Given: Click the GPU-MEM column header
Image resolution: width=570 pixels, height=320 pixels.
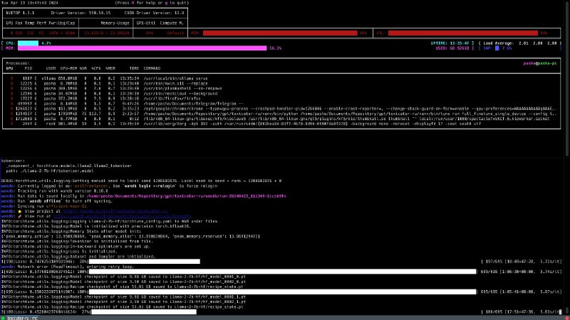Looking at the screenshot, I should pyautogui.click(x=68, y=68).
